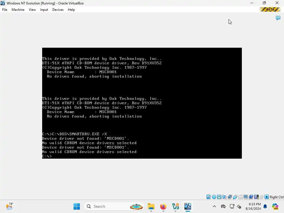Screen dimensions: 284x213
Task: Select the running NT VM taskbar icon
Action: (188, 206)
